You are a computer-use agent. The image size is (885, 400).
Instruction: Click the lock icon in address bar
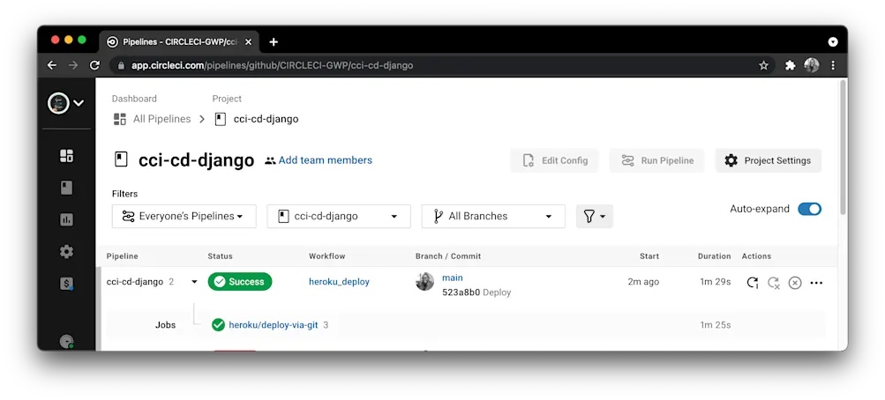[x=120, y=65]
